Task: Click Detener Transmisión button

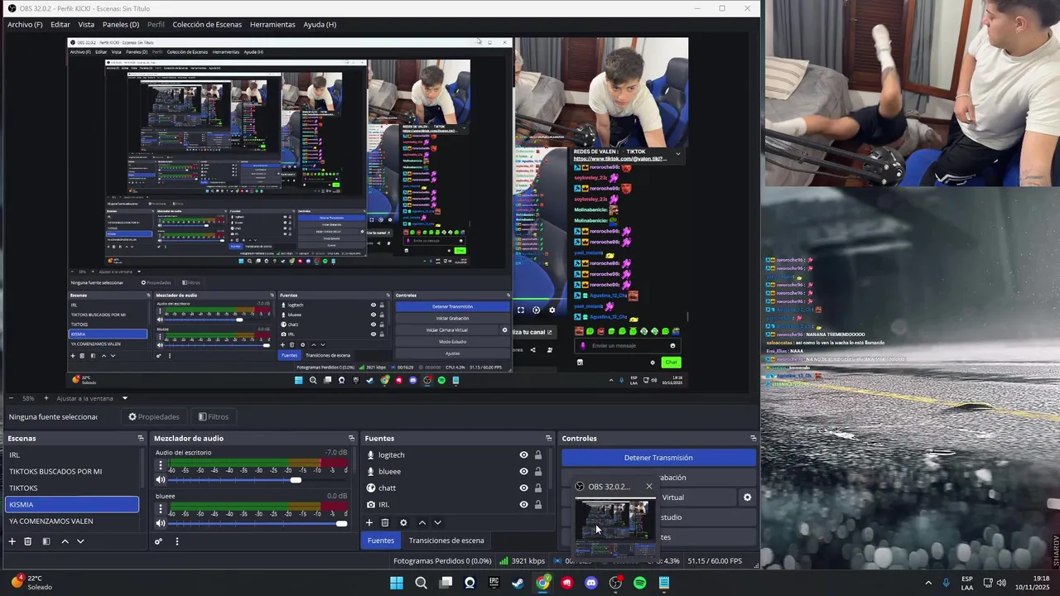Action: click(x=658, y=458)
